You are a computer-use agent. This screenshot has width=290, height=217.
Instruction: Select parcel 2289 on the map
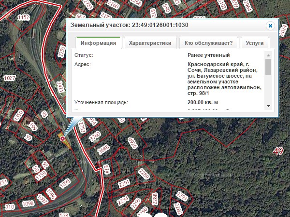[x=144, y=174]
